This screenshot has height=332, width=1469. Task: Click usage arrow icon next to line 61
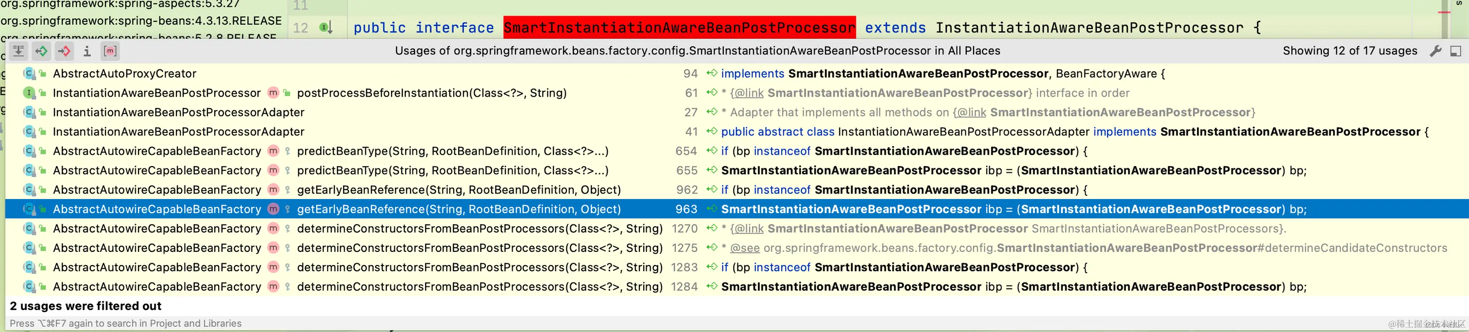pyautogui.click(x=712, y=92)
